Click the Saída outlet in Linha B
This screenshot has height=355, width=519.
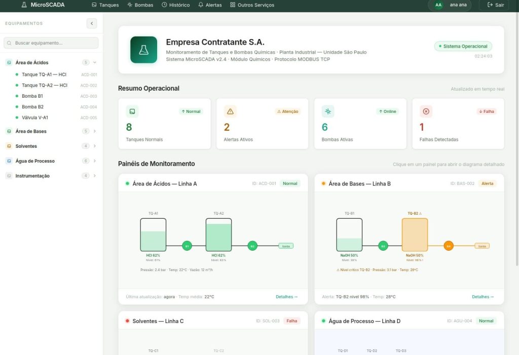[483, 246]
